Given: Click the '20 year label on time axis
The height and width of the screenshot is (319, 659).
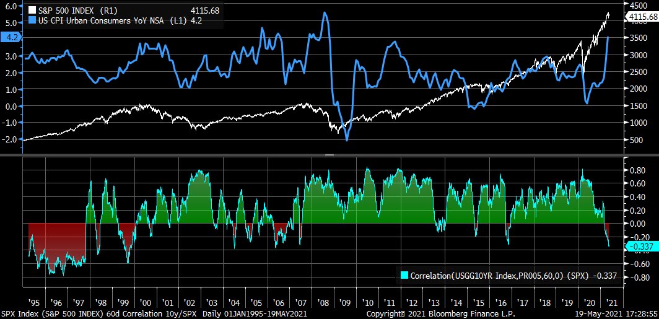Looking at the screenshot, I should click(590, 303).
